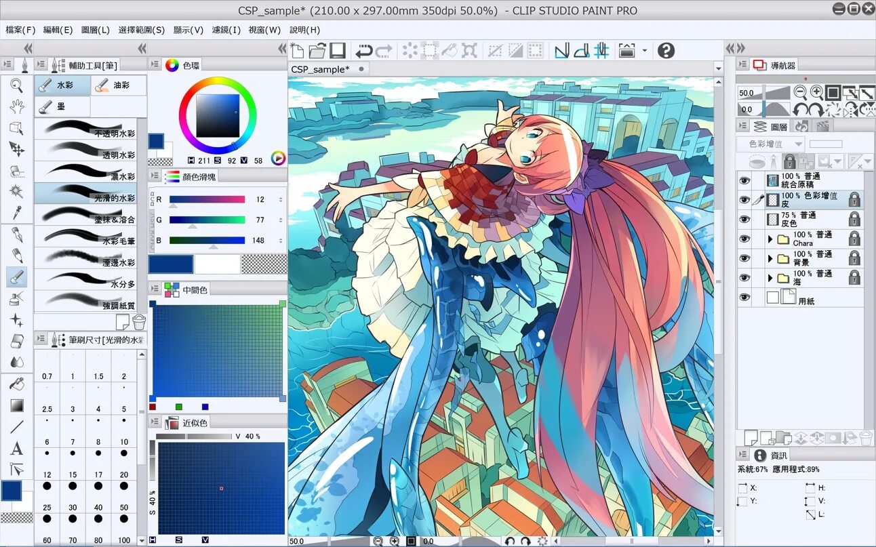Choose the 不透明水彩 brush

click(85, 129)
